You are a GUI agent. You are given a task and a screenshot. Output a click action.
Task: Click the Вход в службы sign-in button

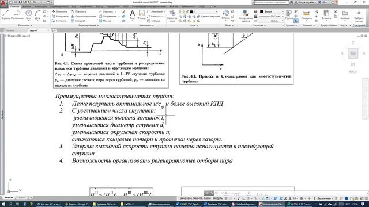[306, 2]
